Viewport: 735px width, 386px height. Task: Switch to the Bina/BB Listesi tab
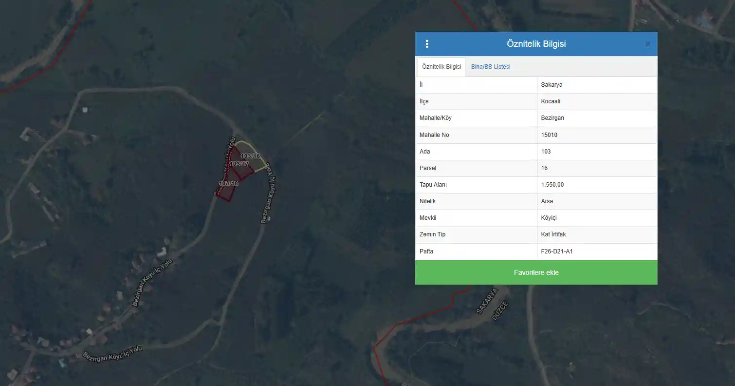491,67
